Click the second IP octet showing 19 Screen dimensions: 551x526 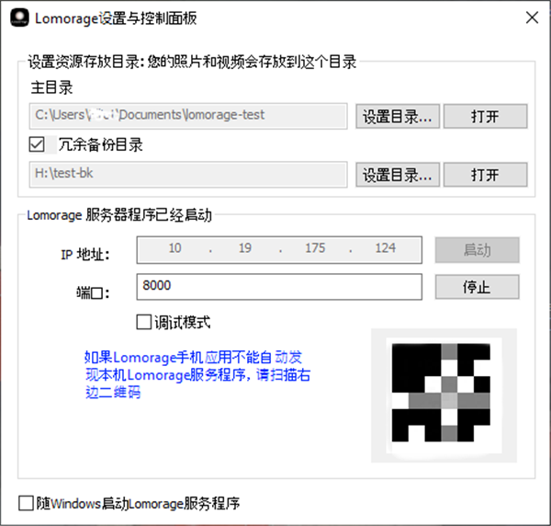point(244,249)
